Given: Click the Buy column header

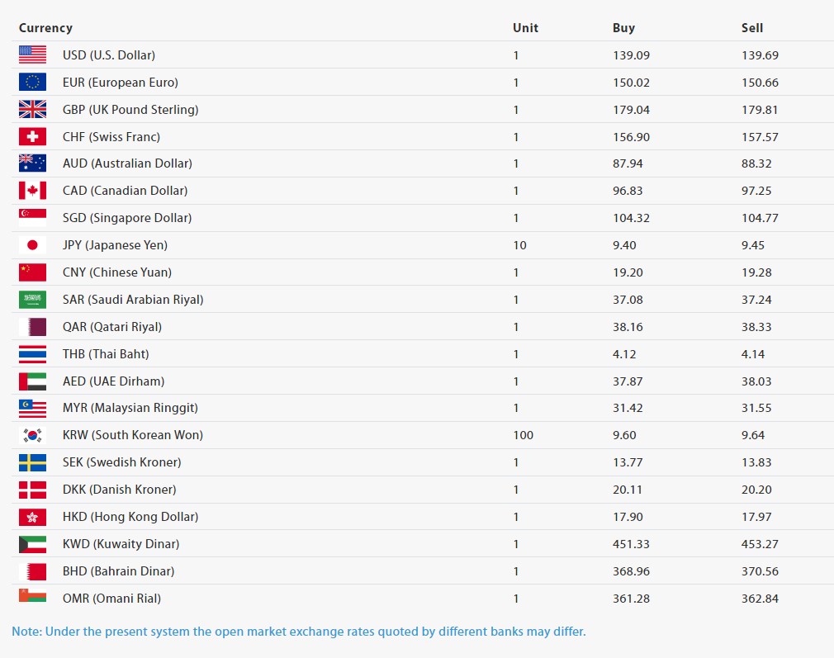Looking at the screenshot, I should [x=623, y=28].
